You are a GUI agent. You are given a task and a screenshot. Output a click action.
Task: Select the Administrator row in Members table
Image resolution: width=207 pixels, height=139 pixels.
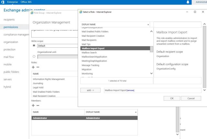click(84, 118)
